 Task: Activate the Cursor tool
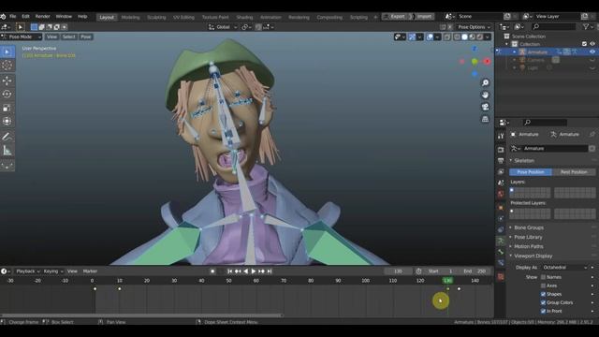click(x=7, y=66)
